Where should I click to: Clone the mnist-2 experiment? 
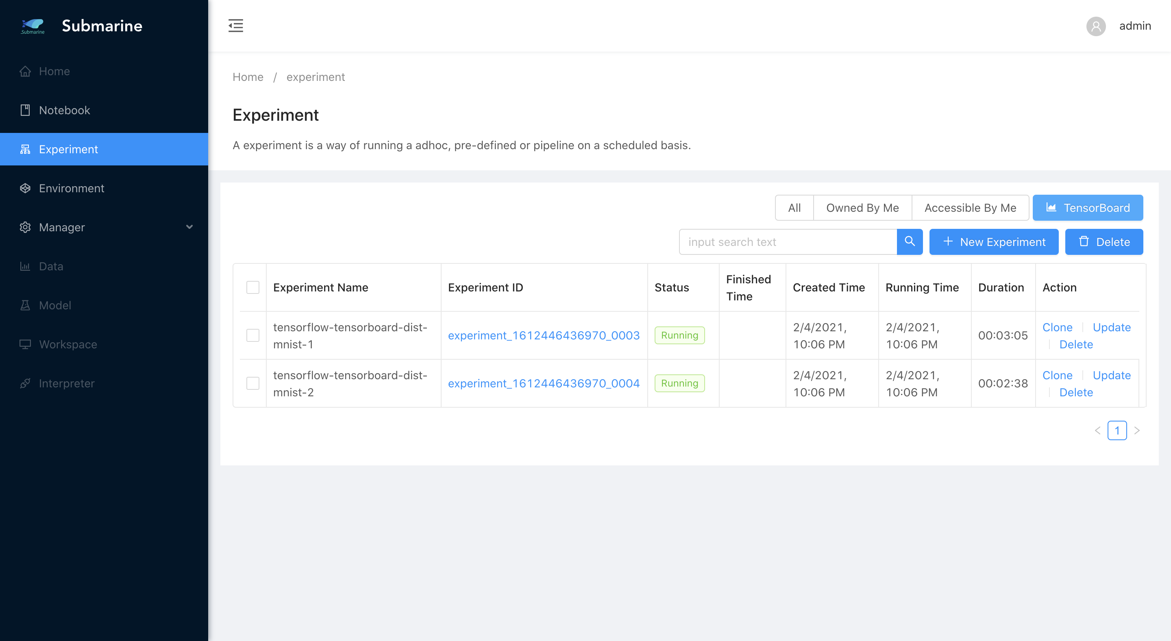click(x=1057, y=375)
